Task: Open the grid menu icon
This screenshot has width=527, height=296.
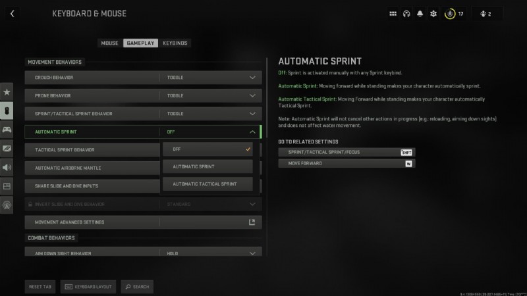Action: [x=393, y=13]
